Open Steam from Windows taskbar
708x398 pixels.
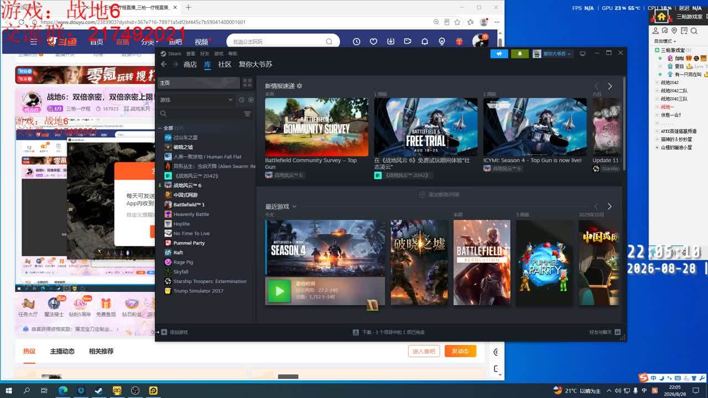(x=99, y=390)
